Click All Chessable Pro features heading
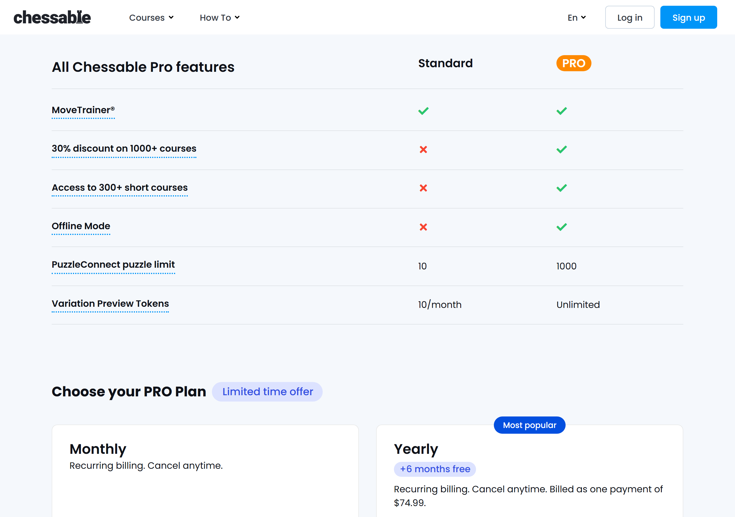The image size is (735, 517). (x=143, y=67)
